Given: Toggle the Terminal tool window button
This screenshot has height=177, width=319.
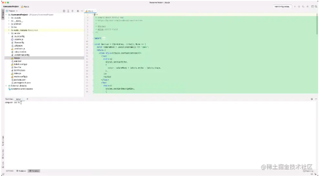Looking at the screenshot, I should [34, 171].
